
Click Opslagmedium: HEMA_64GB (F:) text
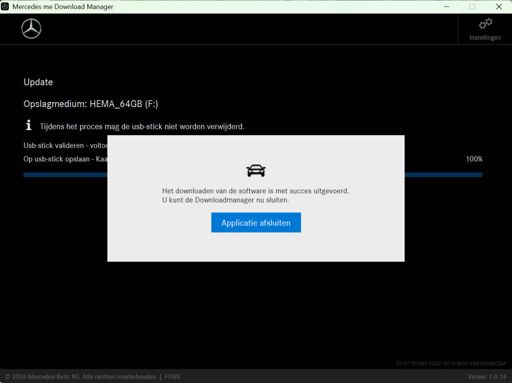(91, 104)
